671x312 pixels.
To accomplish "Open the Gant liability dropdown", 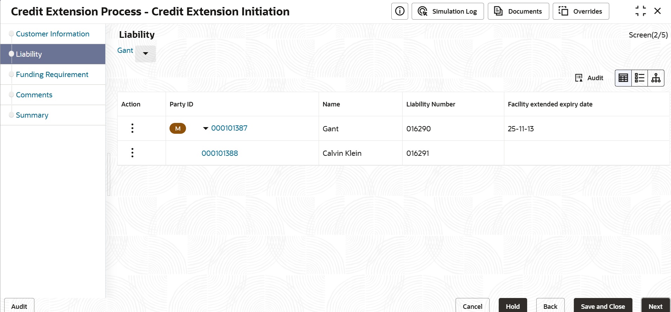I will [x=145, y=54].
